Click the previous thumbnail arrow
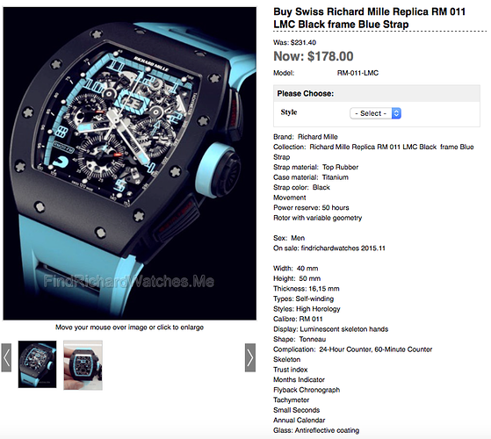This screenshot has height=439, width=491. pyautogui.click(x=6, y=357)
